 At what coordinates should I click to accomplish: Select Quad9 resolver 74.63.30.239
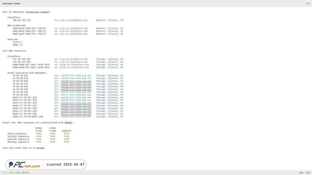[x=20, y=89]
